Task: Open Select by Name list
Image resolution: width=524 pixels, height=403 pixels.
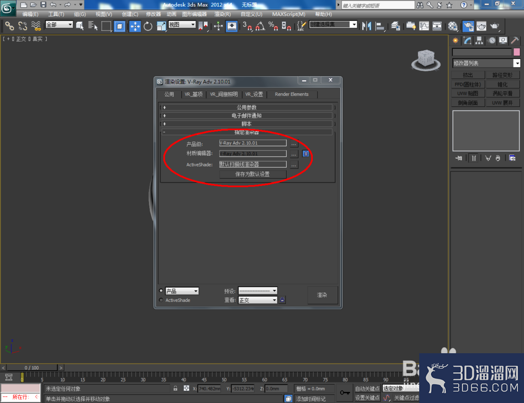Action: (x=93, y=26)
